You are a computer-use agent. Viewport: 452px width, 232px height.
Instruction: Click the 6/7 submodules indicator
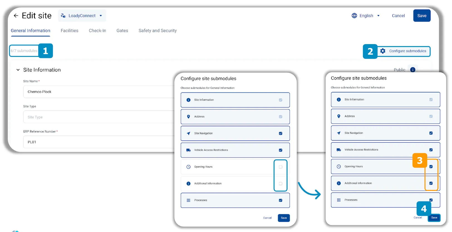click(x=24, y=51)
